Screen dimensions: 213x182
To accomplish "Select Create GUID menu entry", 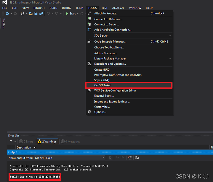I will tap(129, 70).
